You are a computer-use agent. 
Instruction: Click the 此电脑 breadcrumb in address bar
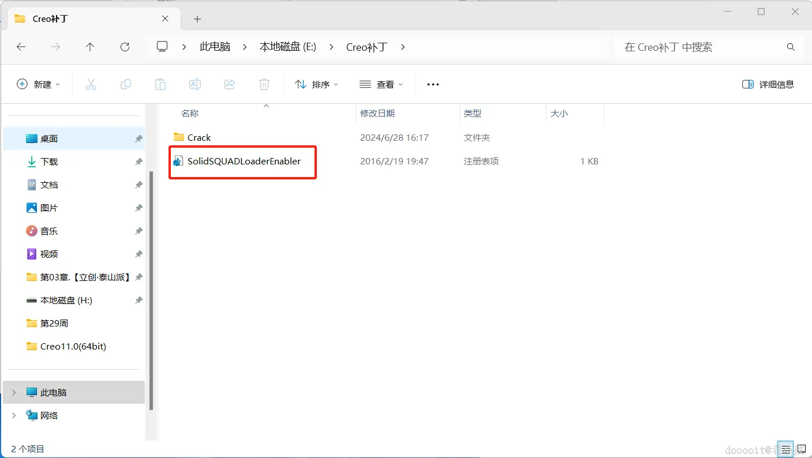click(215, 47)
